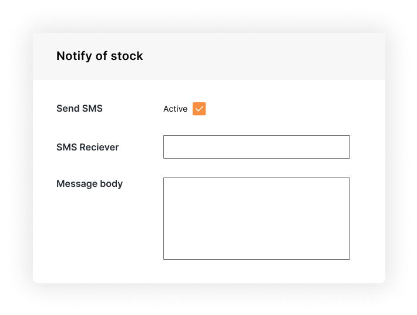Select the Send SMS label

[79, 109]
